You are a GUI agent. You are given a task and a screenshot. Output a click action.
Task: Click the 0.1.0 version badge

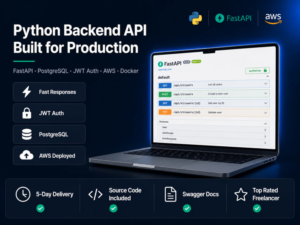click(x=187, y=62)
